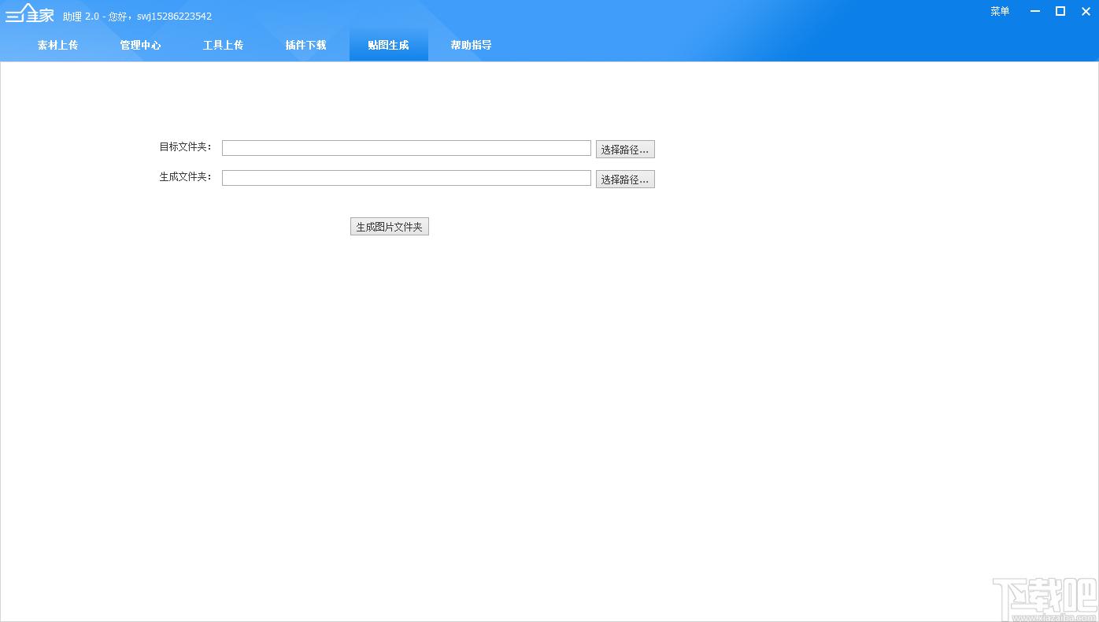This screenshot has height=622, width=1099.
Task: Focus the 目标文件夹 path input field
Action: point(406,148)
